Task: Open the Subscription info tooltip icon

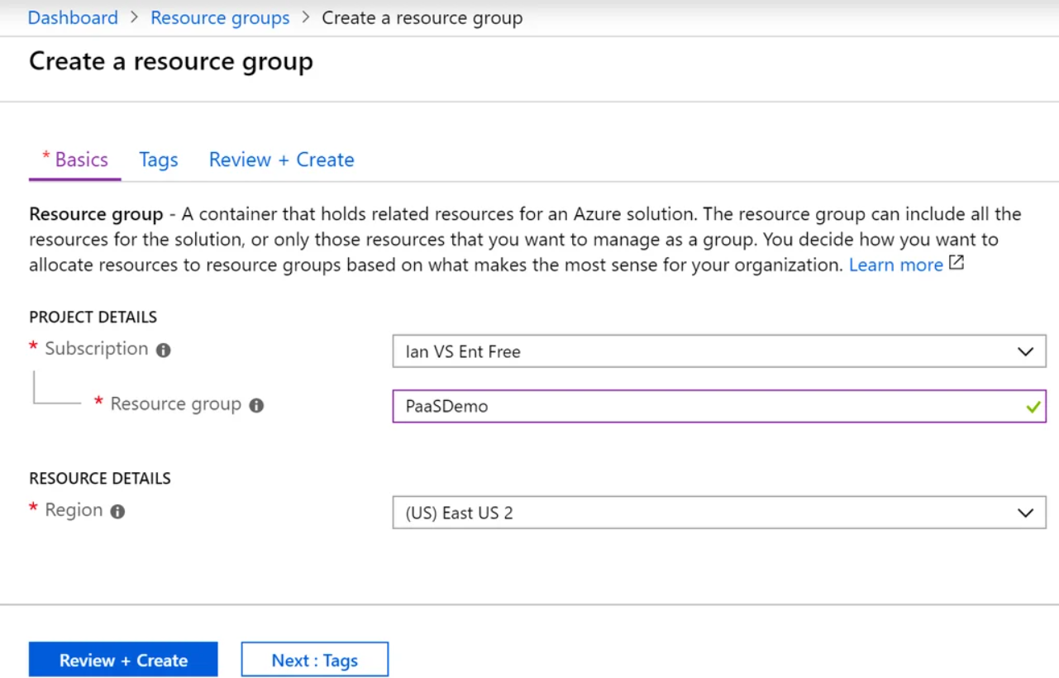Action: (164, 350)
